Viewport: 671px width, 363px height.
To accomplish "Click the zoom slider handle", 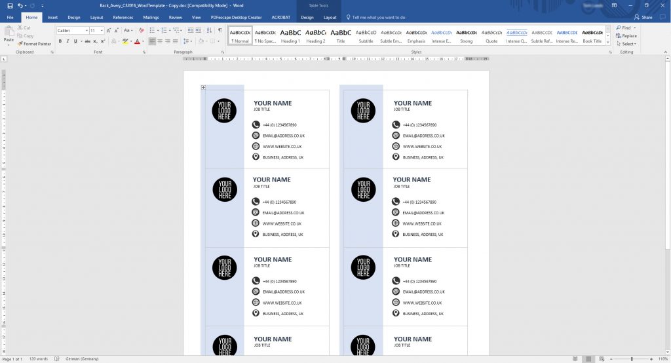I will pyautogui.click(x=632, y=358).
